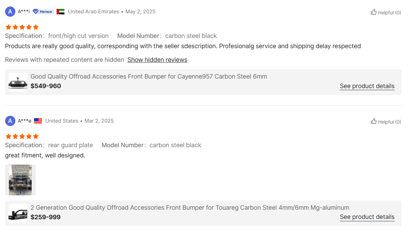408x236 pixels.
Task: Click the A***i reviewer username
Action: (24, 12)
